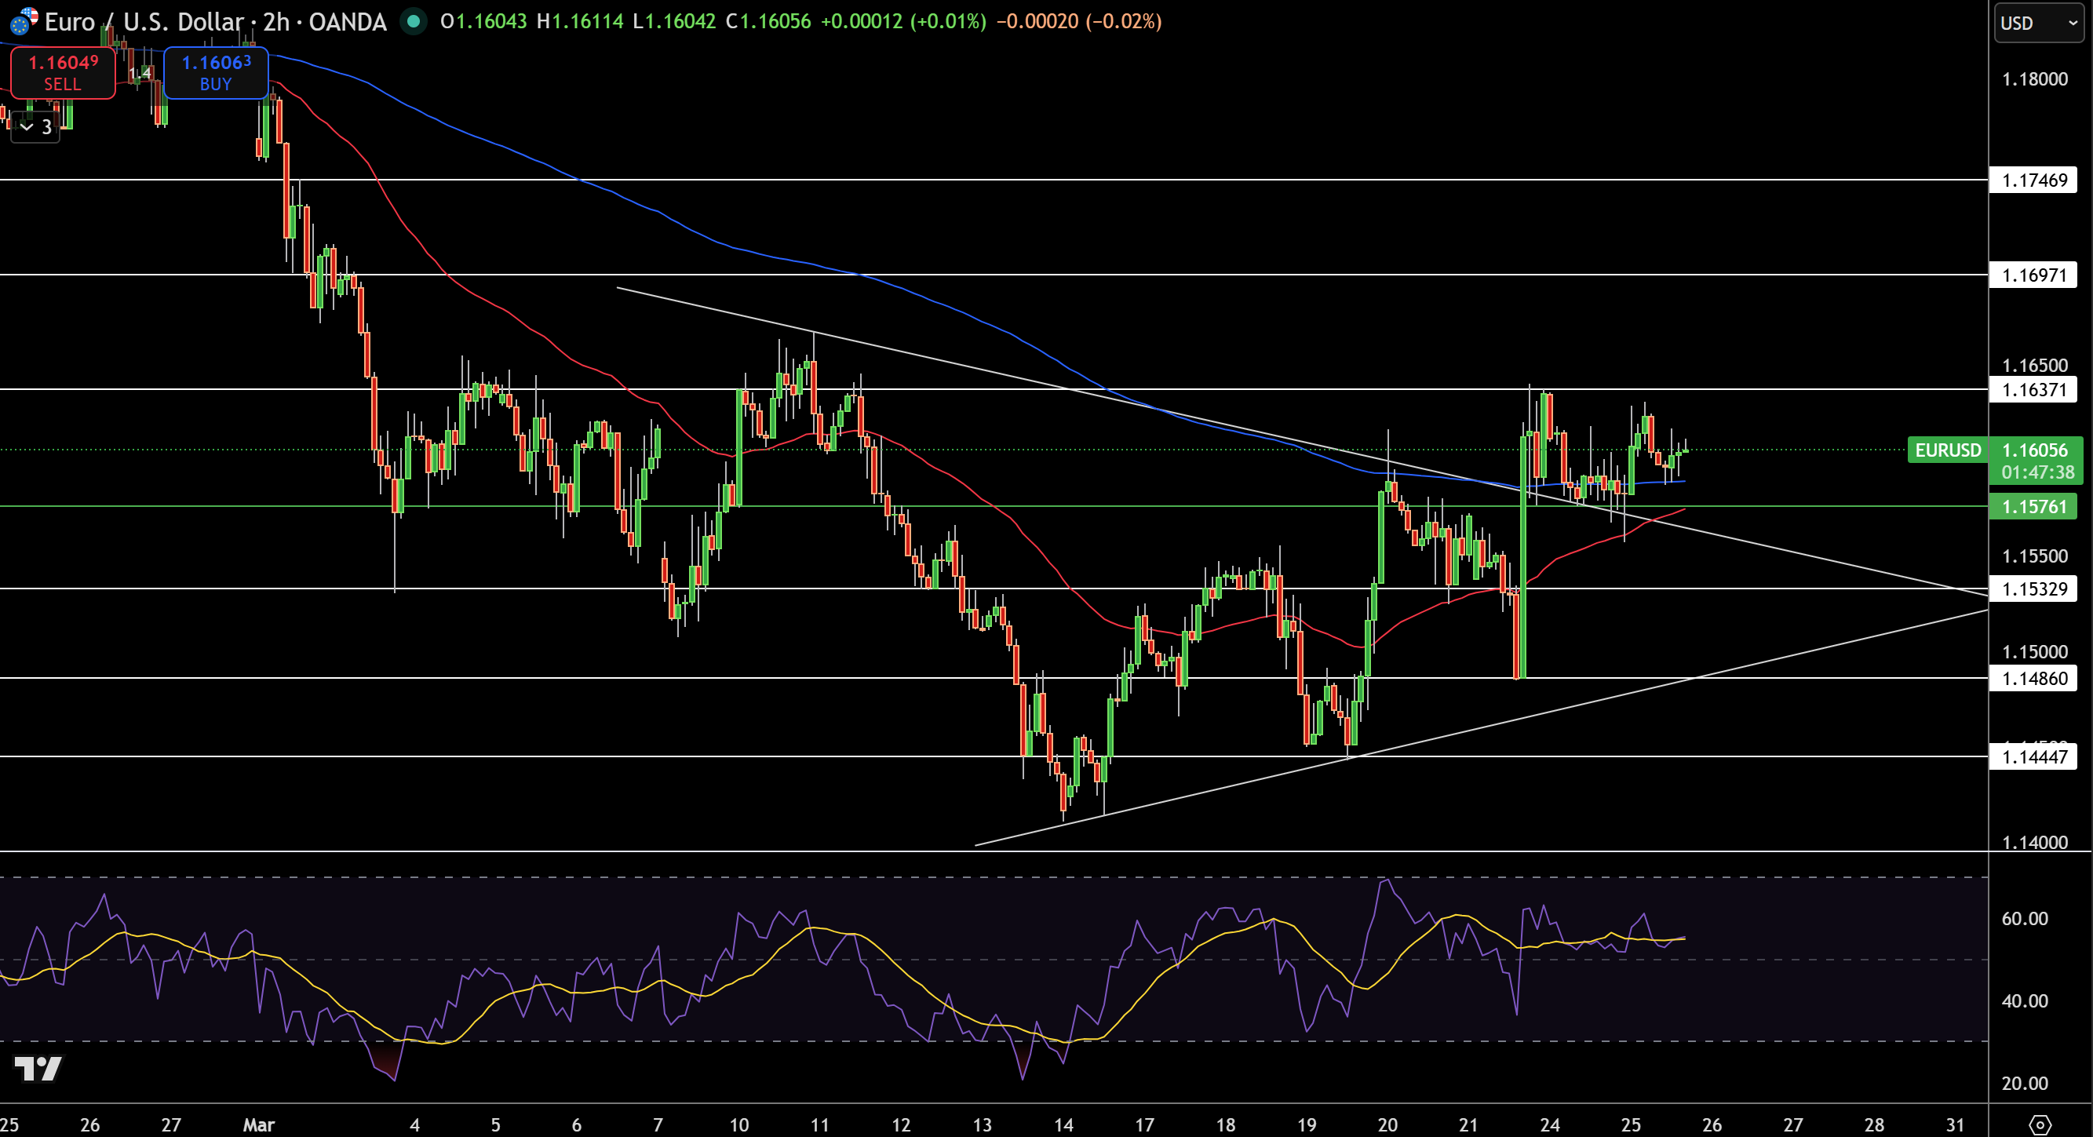Click the 1.18000 price scale value
This screenshot has width=2093, height=1137.
[2034, 79]
